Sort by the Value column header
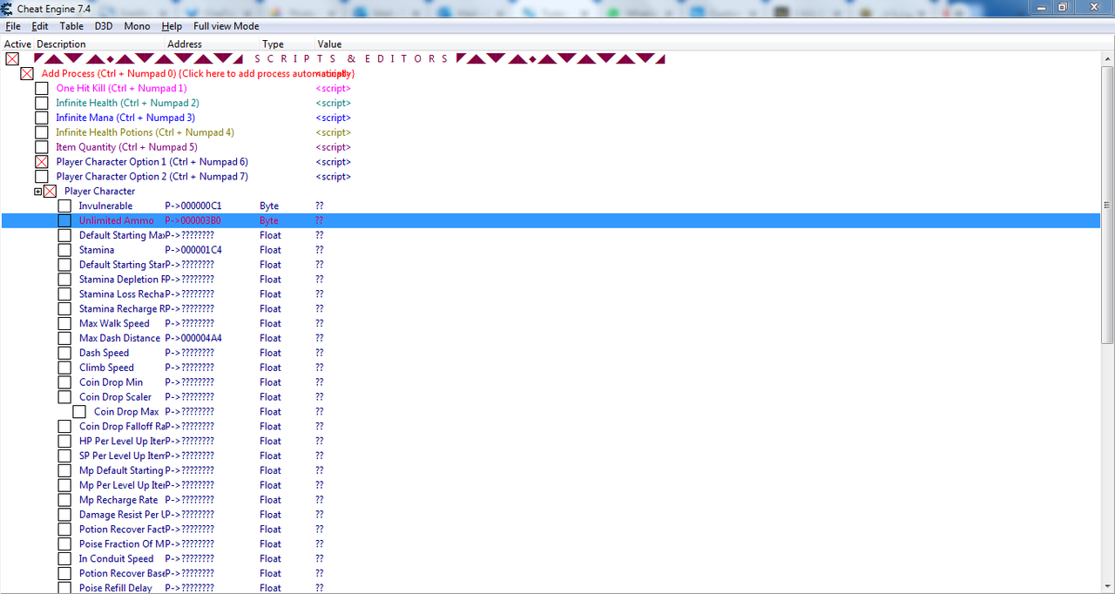1115x594 pixels. (329, 44)
